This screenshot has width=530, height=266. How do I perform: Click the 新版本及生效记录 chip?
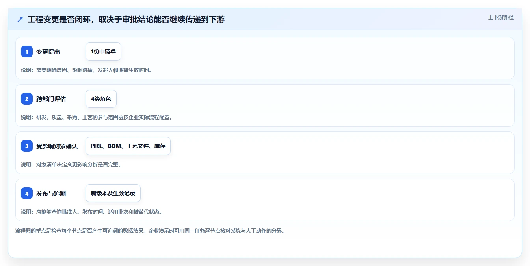[113, 193]
